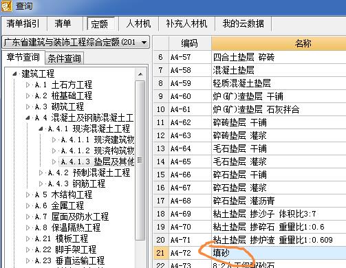Select row A4-72 填砂
This screenshot has width=346, height=268.
[x=250, y=253]
